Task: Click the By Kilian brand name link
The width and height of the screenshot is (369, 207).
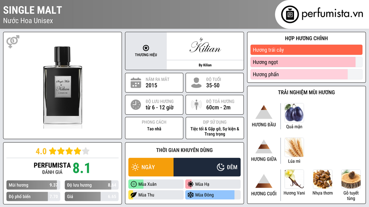Action: pyautogui.click(x=205, y=65)
